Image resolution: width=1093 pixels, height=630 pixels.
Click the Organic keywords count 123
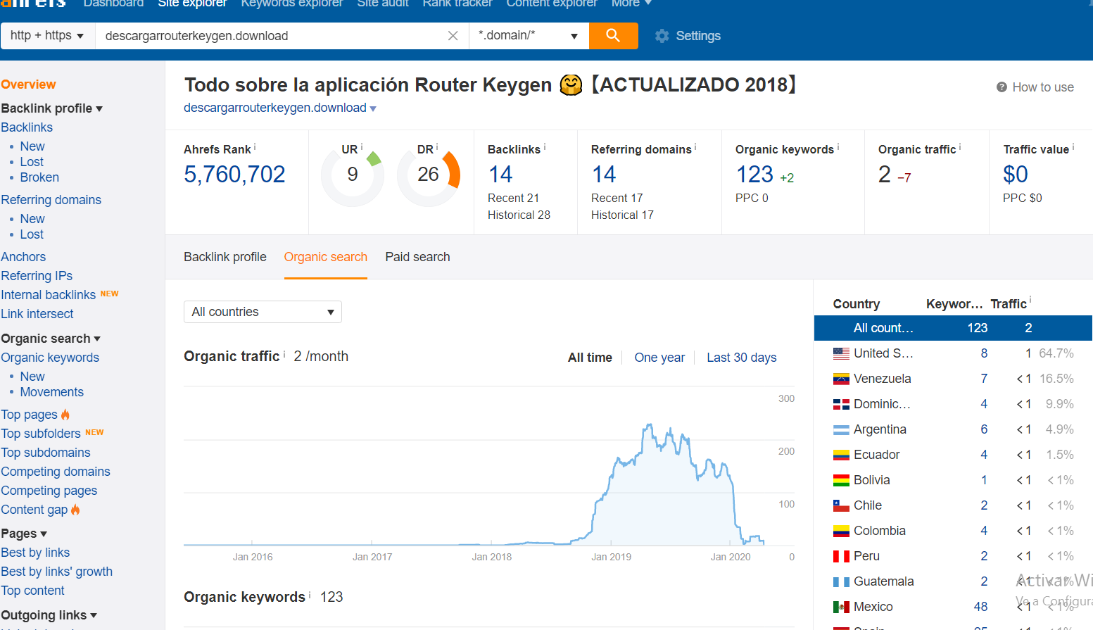754,174
